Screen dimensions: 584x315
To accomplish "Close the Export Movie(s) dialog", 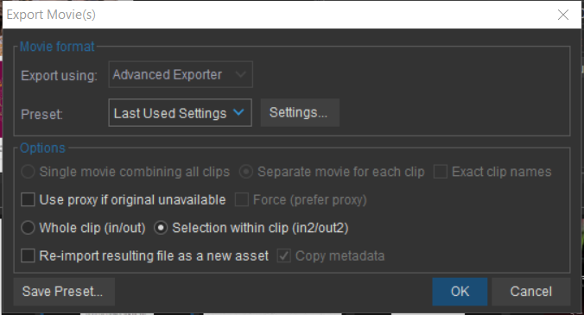I will tap(562, 15).
